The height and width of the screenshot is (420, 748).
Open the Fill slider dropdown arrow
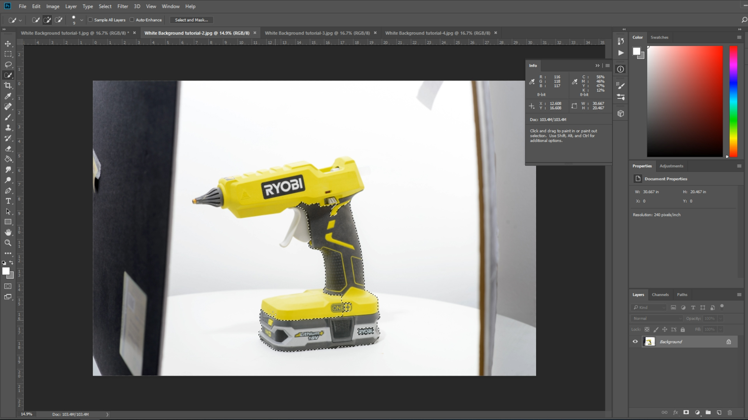[x=721, y=329]
